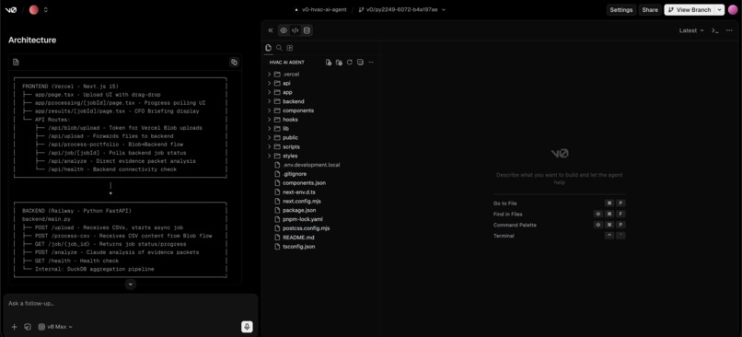Image resolution: width=742 pixels, height=337 pixels.
Task: Switch to the Database view icon
Action: point(307,30)
